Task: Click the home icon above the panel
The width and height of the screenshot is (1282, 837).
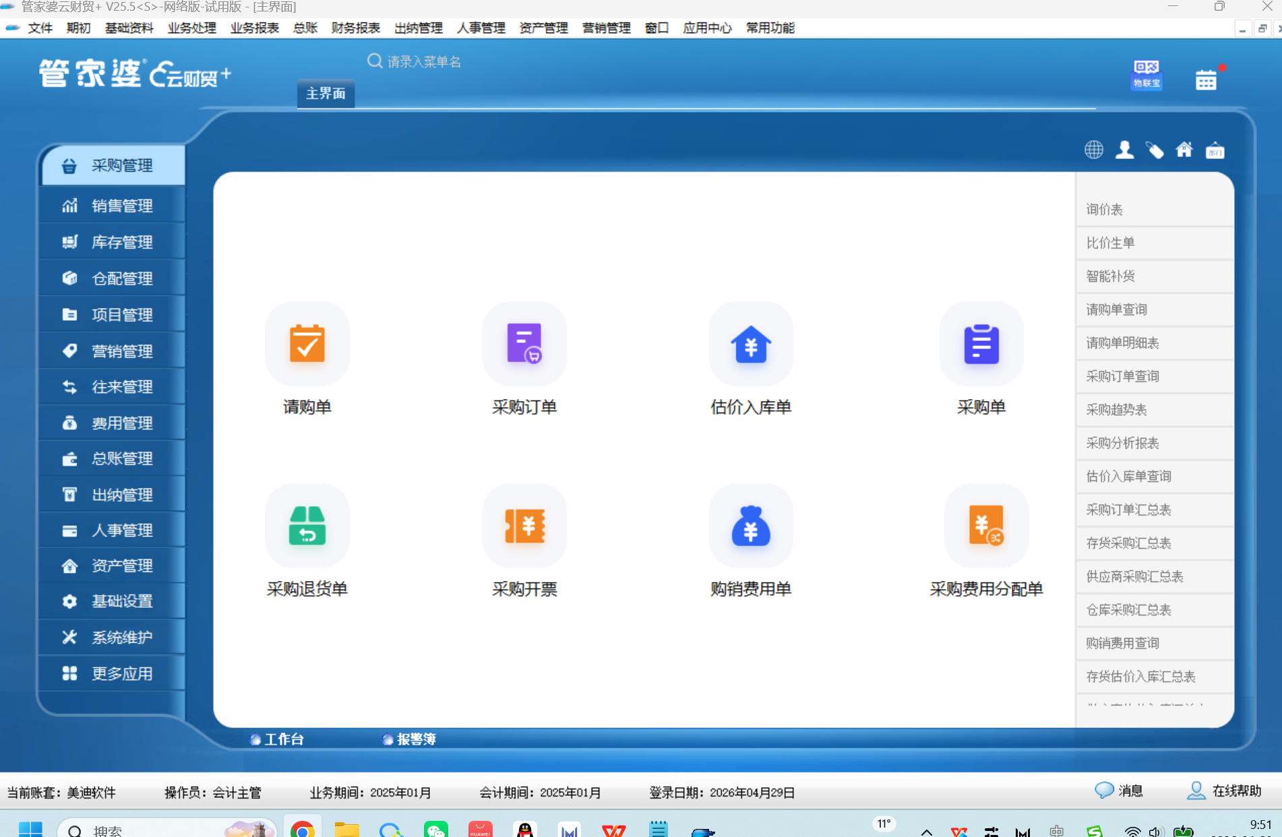Action: [1184, 150]
